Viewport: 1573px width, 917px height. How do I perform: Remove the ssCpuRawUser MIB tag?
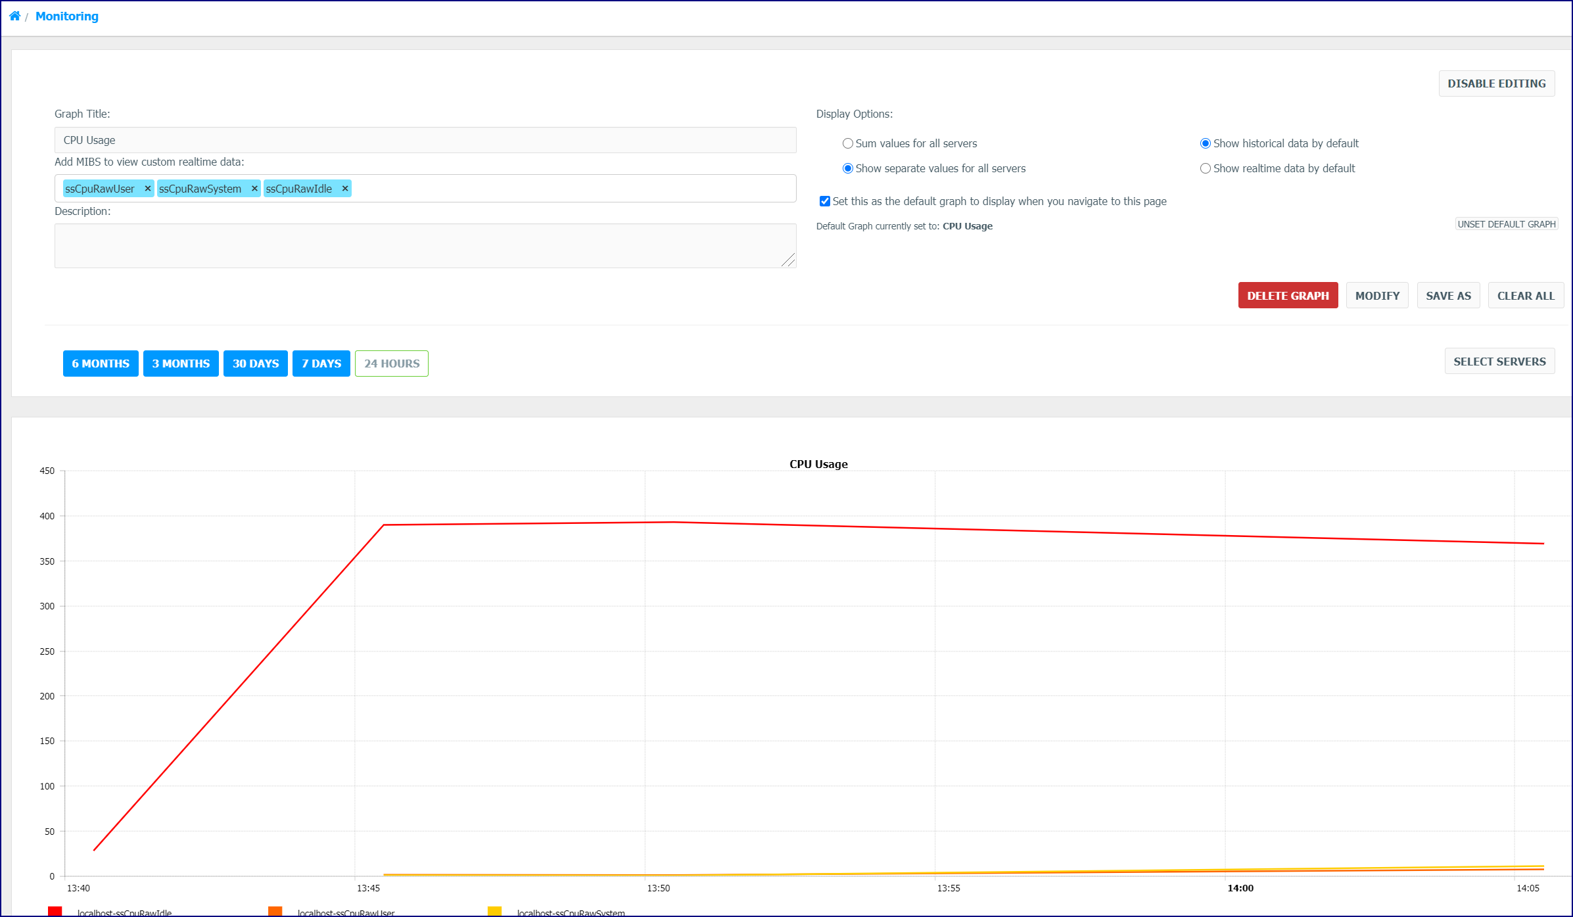pyautogui.click(x=148, y=189)
